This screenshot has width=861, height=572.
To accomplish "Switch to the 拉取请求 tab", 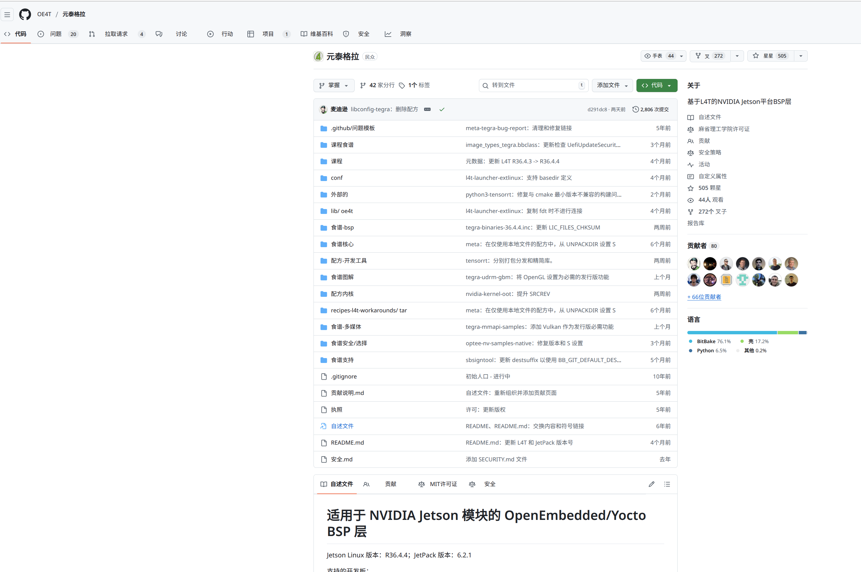I will pyautogui.click(x=116, y=34).
